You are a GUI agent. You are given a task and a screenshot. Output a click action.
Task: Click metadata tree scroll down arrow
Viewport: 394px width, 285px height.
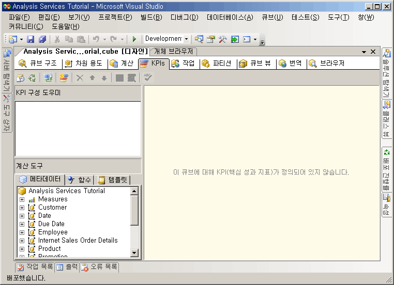[134, 252]
